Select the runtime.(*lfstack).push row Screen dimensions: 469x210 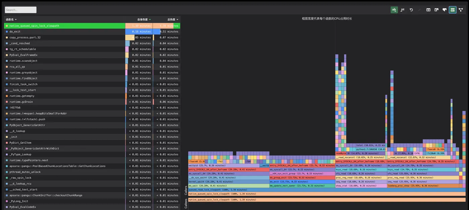point(92,119)
